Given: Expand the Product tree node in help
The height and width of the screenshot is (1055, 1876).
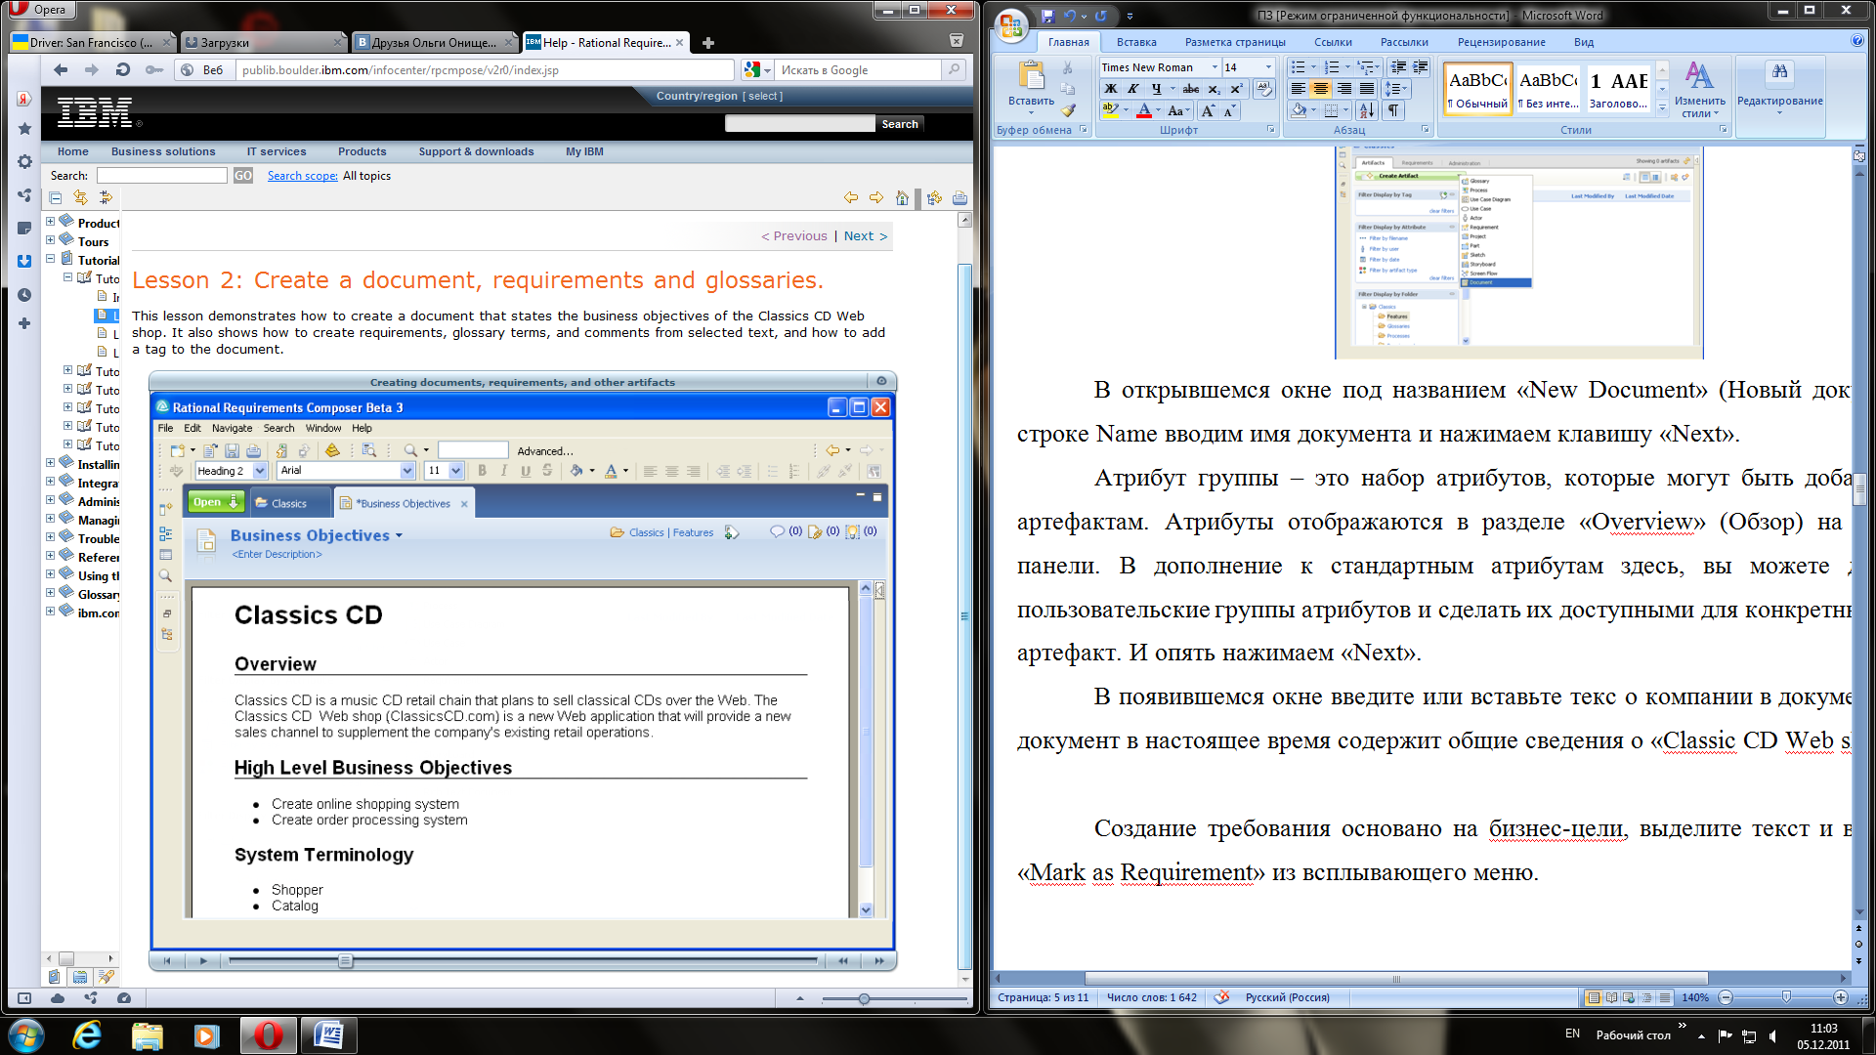Looking at the screenshot, I should [50, 222].
